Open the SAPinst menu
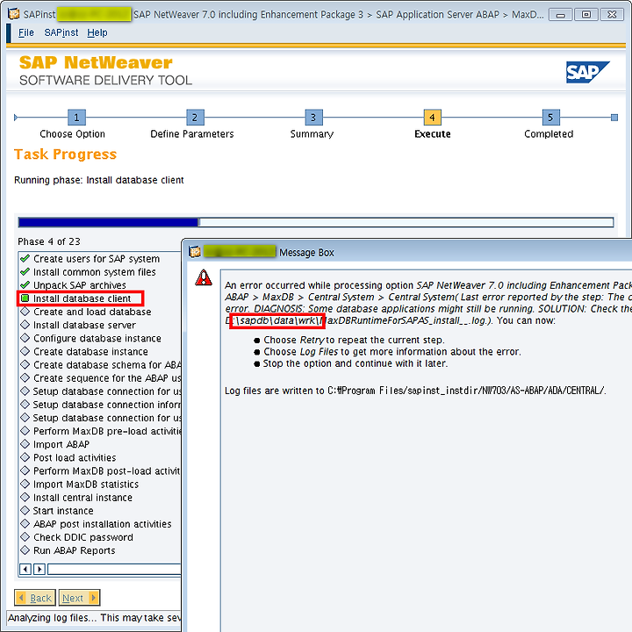Viewport: 632px width, 632px height. [x=61, y=32]
